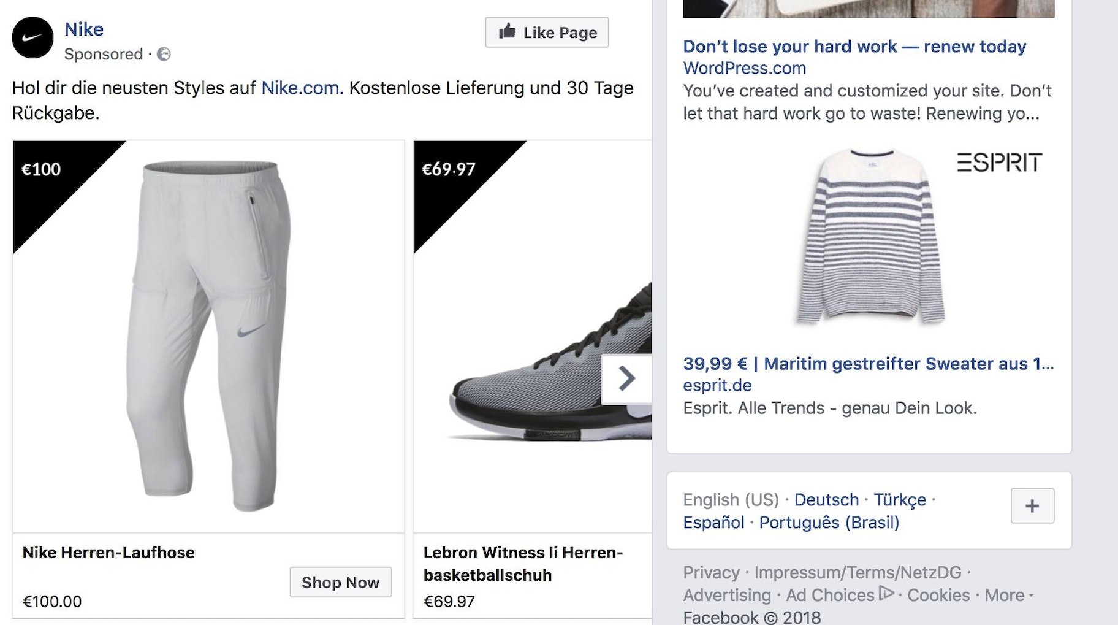Click the Esprit striped sweater image

(x=869, y=236)
